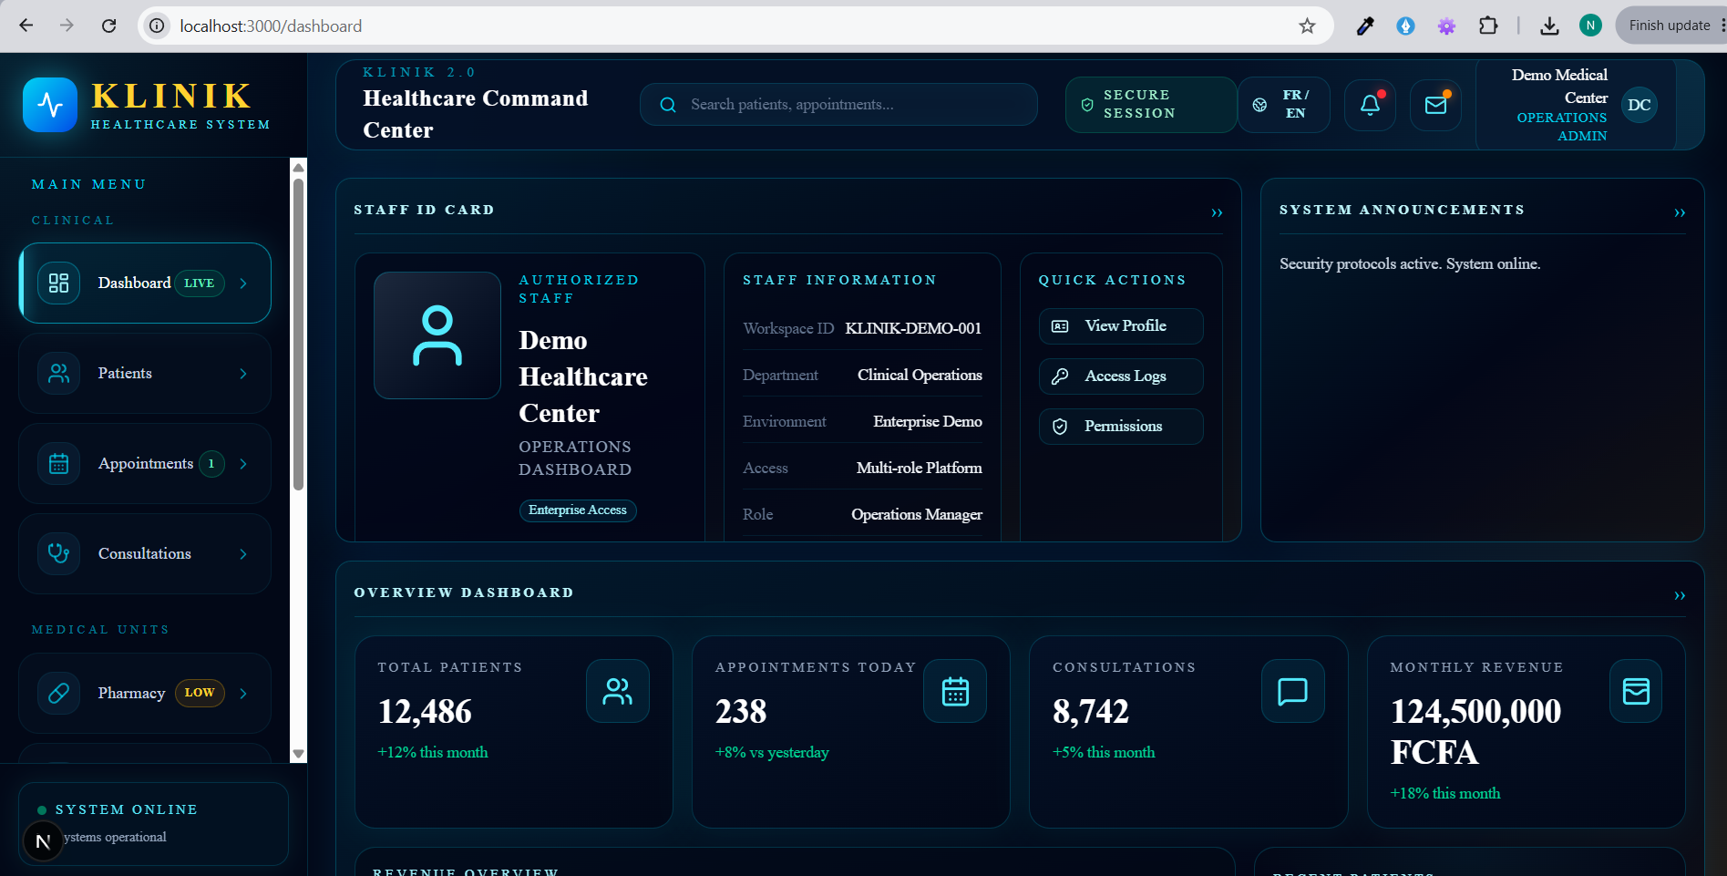Viewport: 1727px width, 876px height.
Task: Click the Consultations stethoscope icon
Action: [x=59, y=553]
